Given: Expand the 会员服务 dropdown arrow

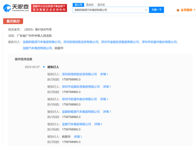Looking at the screenshot, I should pyautogui.click(x=194, y=10).
